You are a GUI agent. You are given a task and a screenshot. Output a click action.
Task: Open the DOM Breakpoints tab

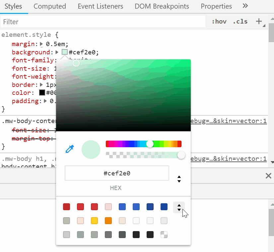[162, 6]
